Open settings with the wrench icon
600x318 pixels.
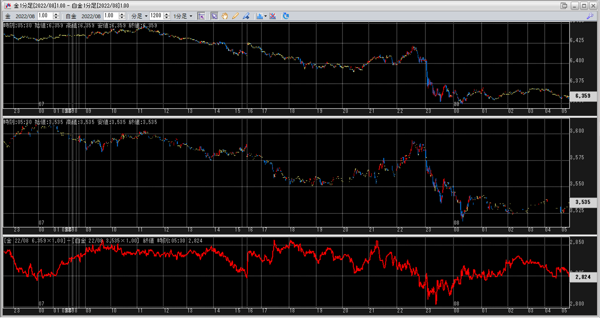point(590,16)
